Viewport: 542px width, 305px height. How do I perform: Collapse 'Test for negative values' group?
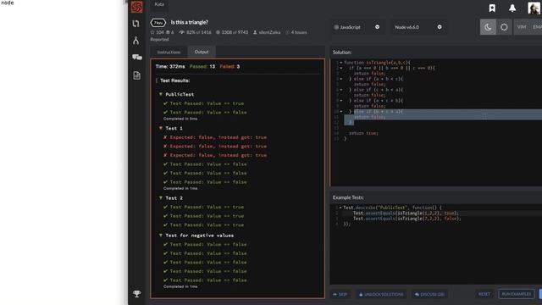[161, 236]
